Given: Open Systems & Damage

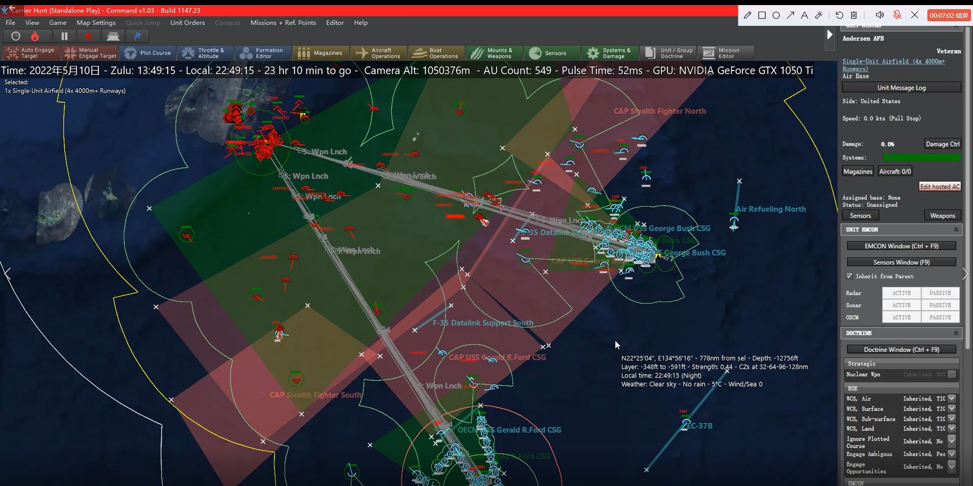Looking at the screenshot, I should click(x=611, y=53).
